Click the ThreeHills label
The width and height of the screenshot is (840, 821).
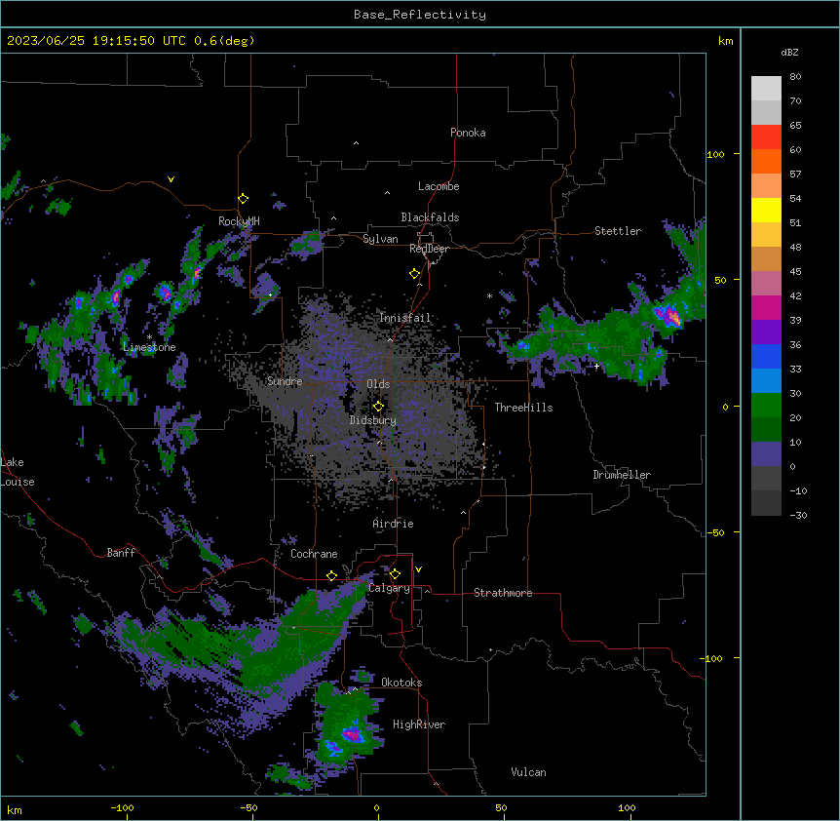point(523,408)
